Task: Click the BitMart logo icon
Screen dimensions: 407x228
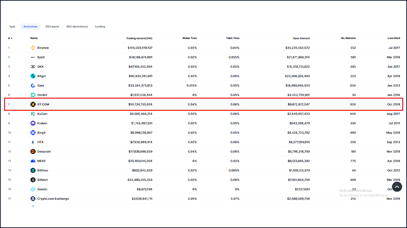Action: [x=33, y=180]
